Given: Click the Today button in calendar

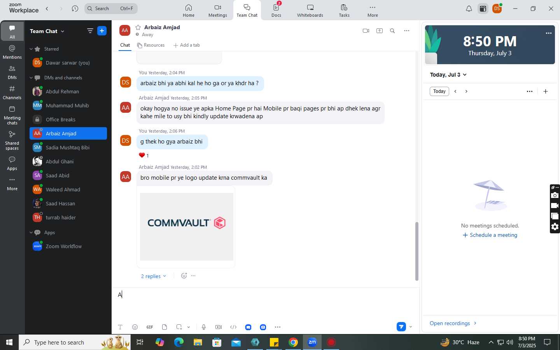Looking at the screenshot, I should [x=439, y=91].
